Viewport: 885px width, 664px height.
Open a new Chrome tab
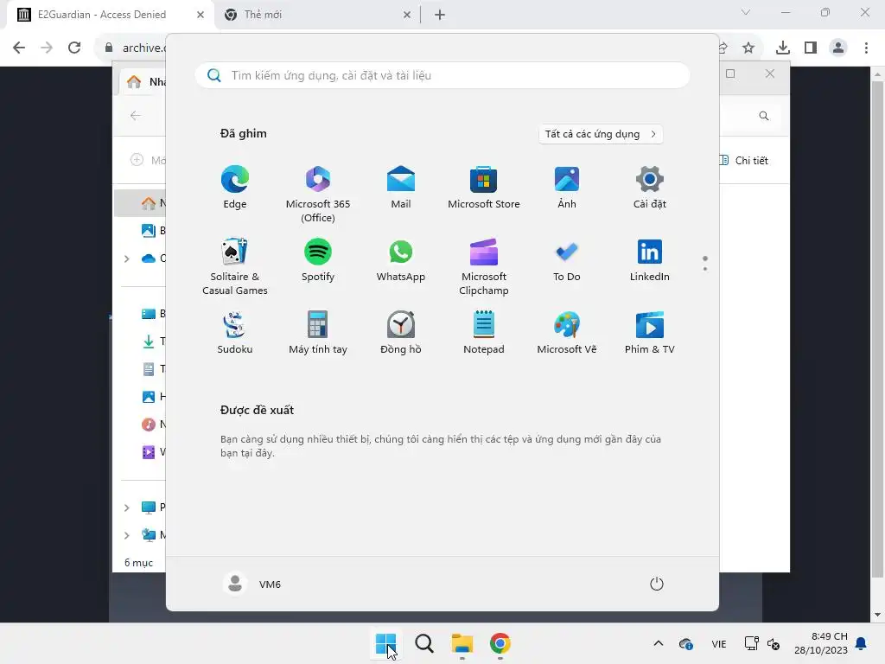[x=440, y=16]
